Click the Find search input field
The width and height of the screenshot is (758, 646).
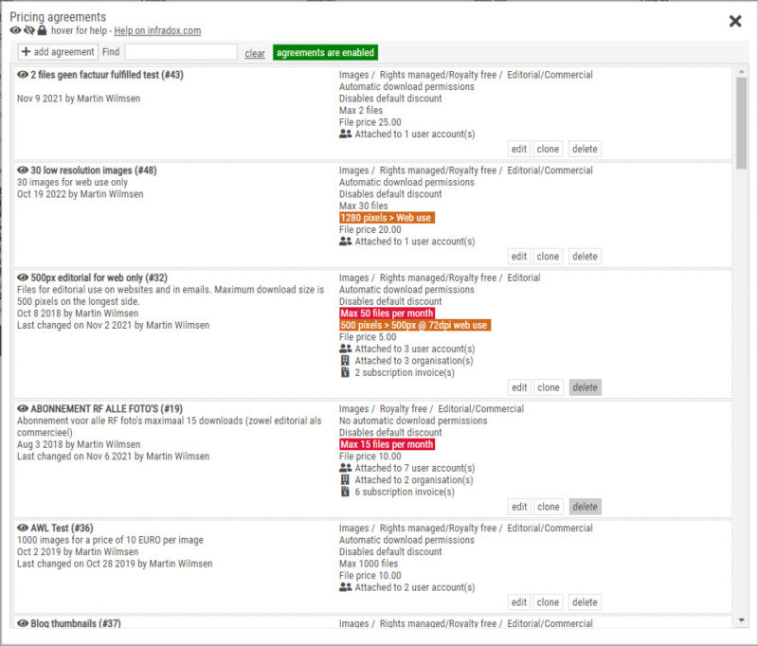tap(181, 53)
